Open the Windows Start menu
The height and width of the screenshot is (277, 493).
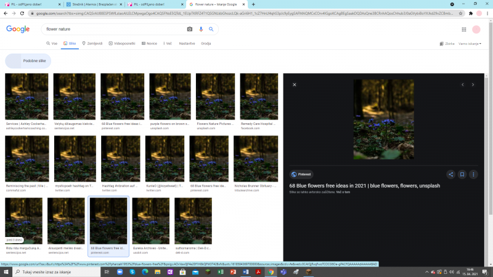[x=6, y=271]
